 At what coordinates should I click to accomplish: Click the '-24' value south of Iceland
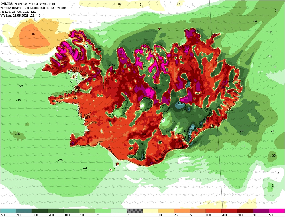(x=85, y=168)
